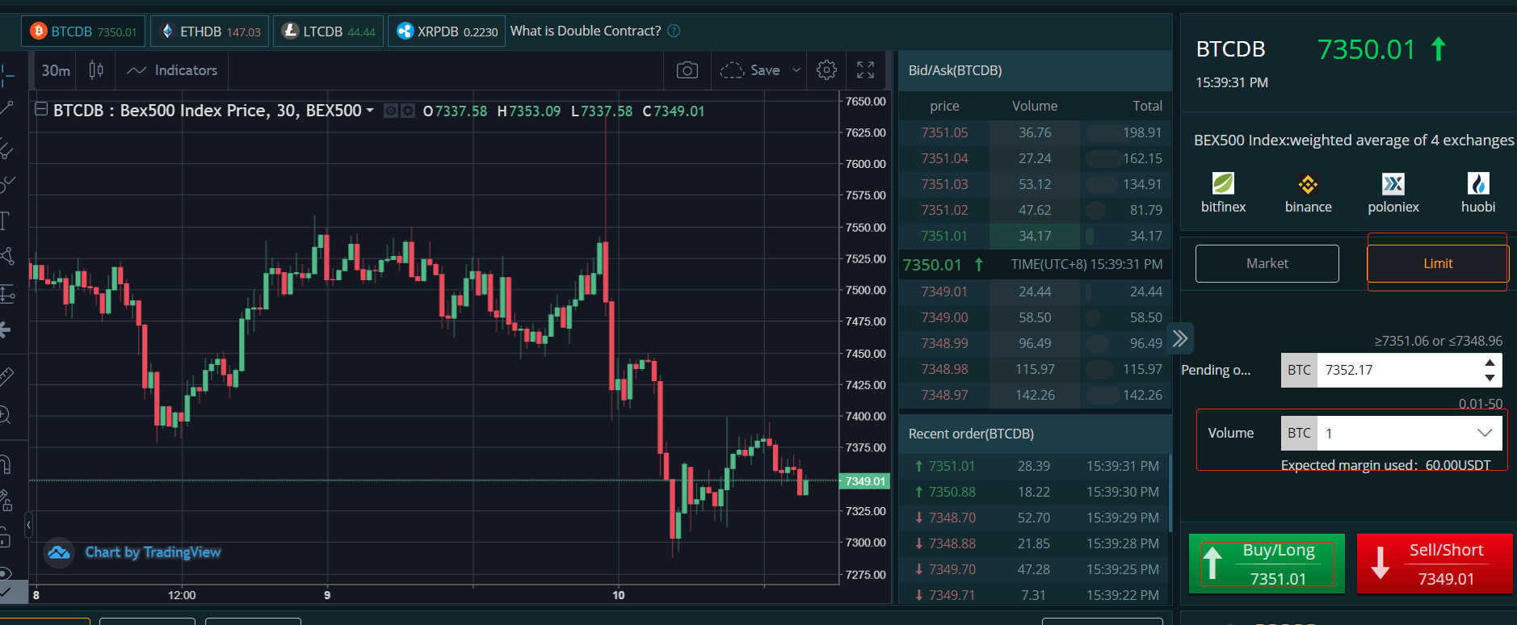Open the Indicators panel
The height and width of the screenshot is (625, 1517).
(172, 70)
